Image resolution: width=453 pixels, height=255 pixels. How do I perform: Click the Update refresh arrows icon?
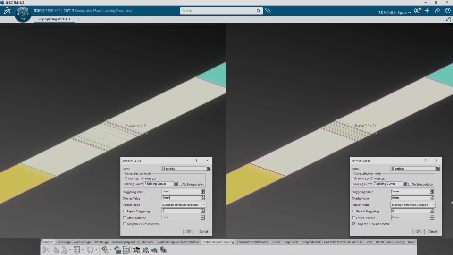[x=91, y=250]
